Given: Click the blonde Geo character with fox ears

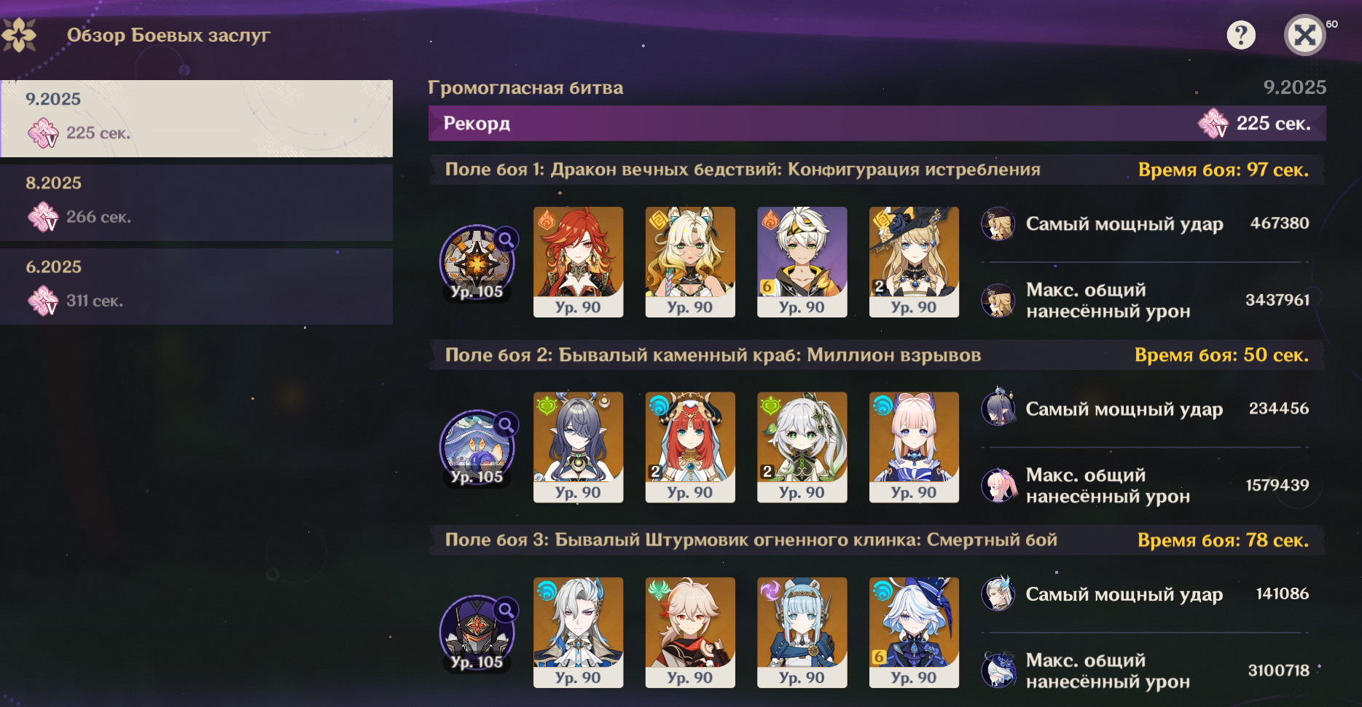Looking at the screenshot, I should (x=690, y=262).
